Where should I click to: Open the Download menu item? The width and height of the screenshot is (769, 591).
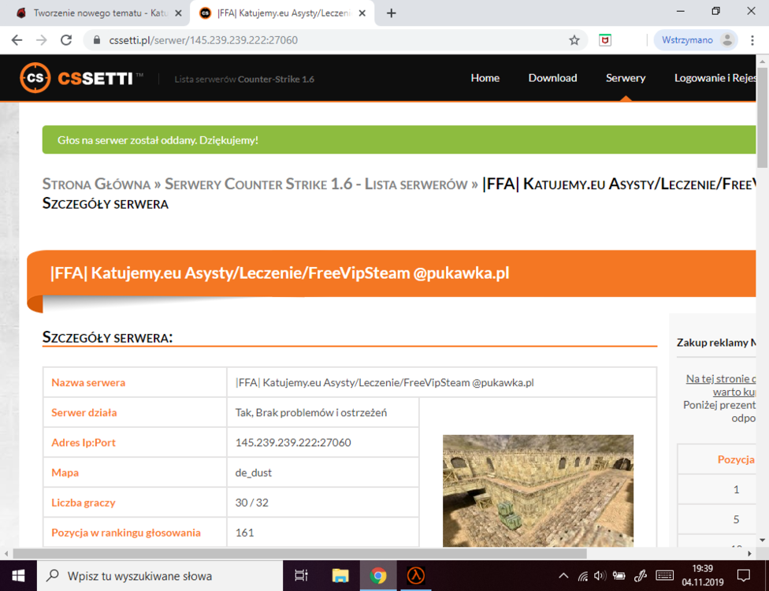click(553, 78)
